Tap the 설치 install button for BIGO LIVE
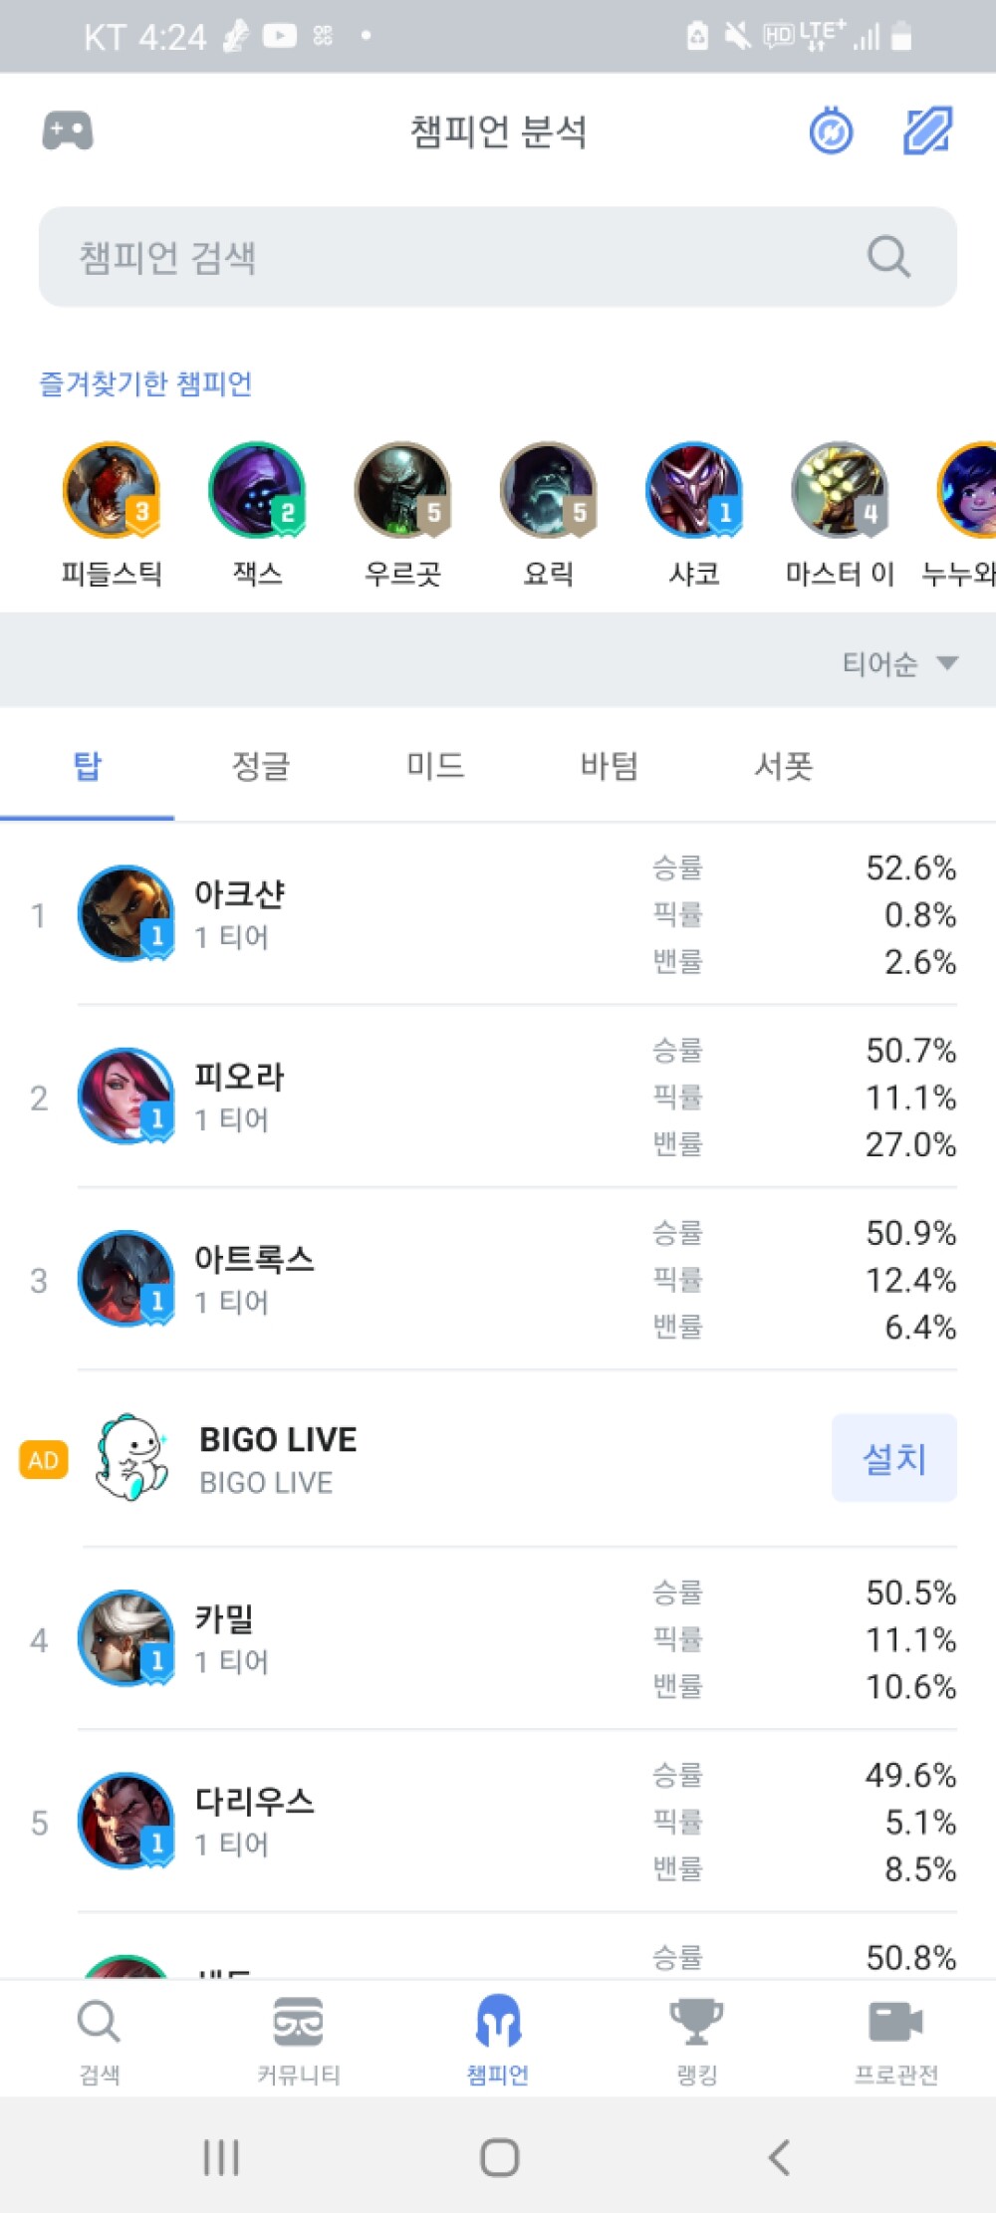The image size is (996, 2213). click(894, 1458)
